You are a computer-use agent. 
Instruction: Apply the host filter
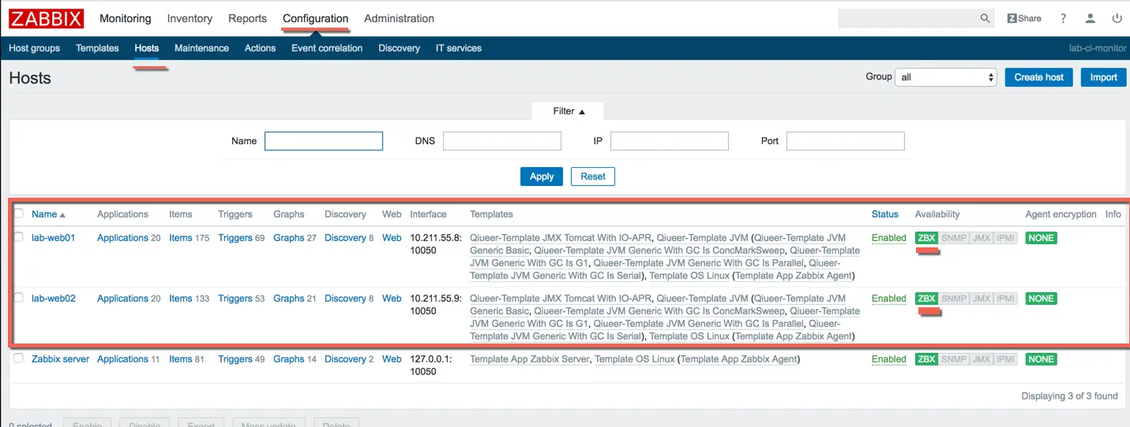click(542, 176)
